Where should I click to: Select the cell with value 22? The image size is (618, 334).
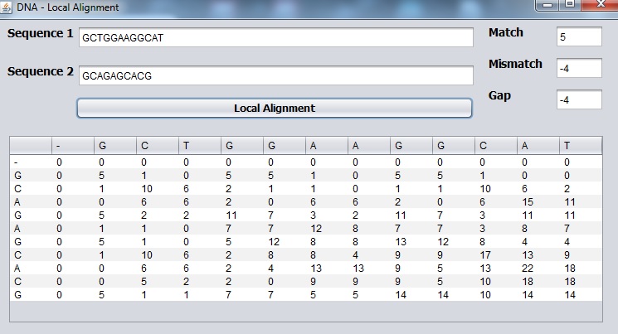pos(538,269)
